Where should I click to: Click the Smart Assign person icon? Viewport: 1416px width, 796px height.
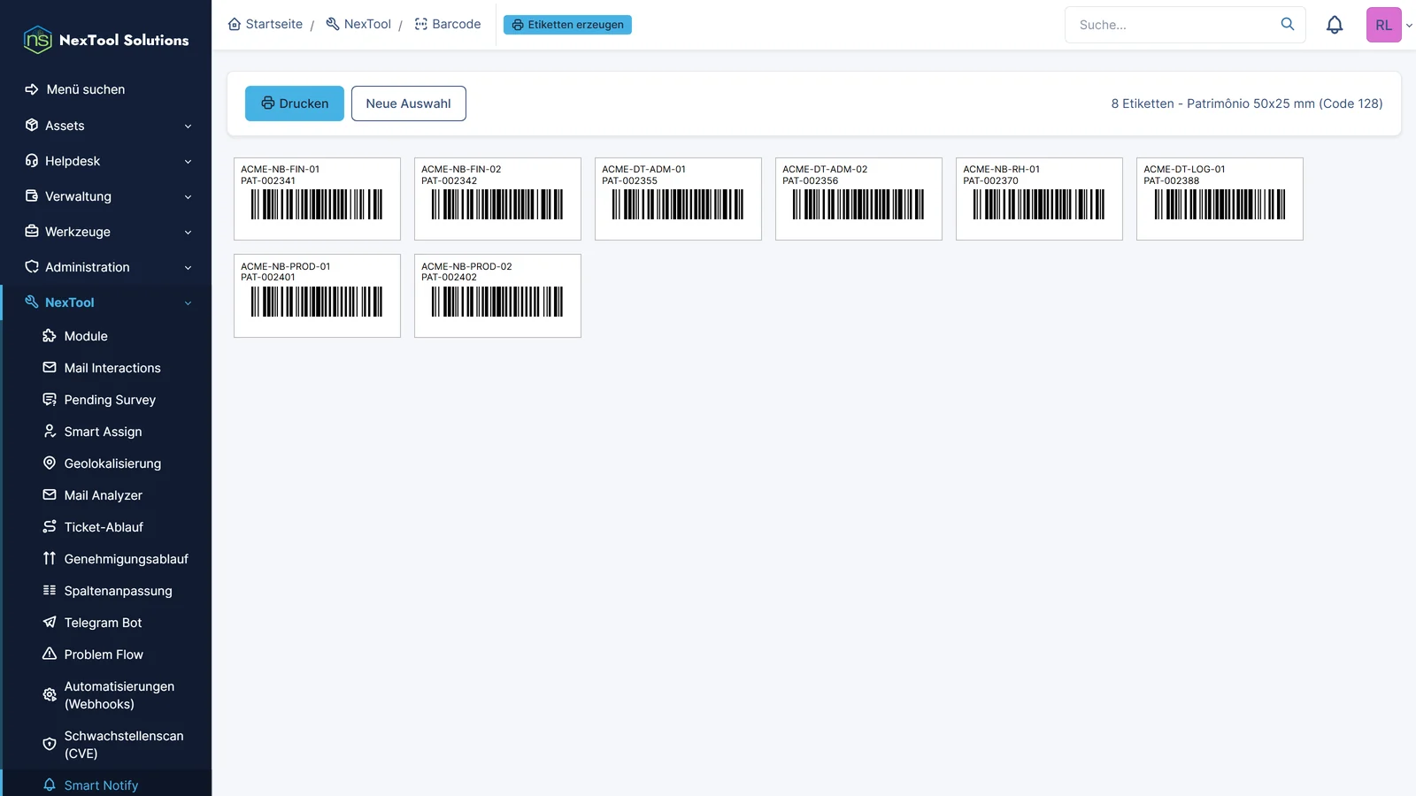coord(50,432)
